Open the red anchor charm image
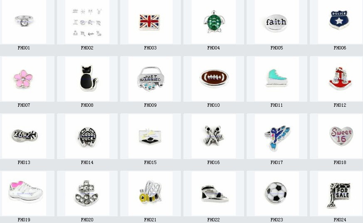Viewport: 363px width, 223px height. point(340,78)
